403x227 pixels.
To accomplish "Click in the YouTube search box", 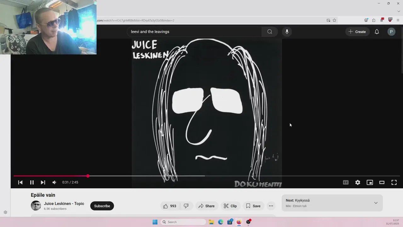I will [x=194, y=32].
